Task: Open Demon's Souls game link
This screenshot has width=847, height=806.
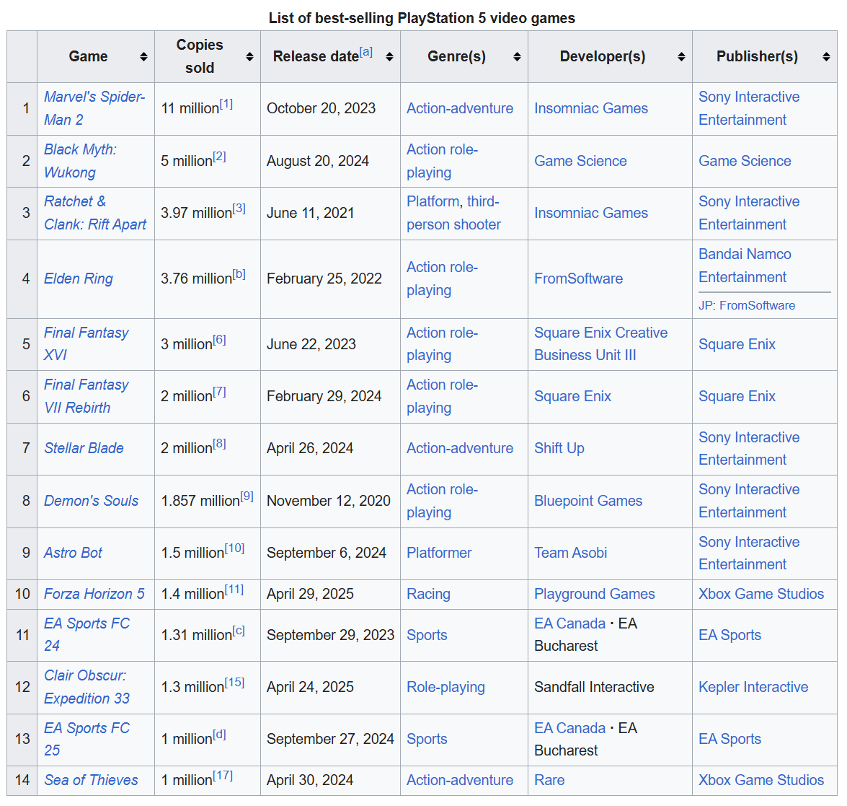Action: 92,501
